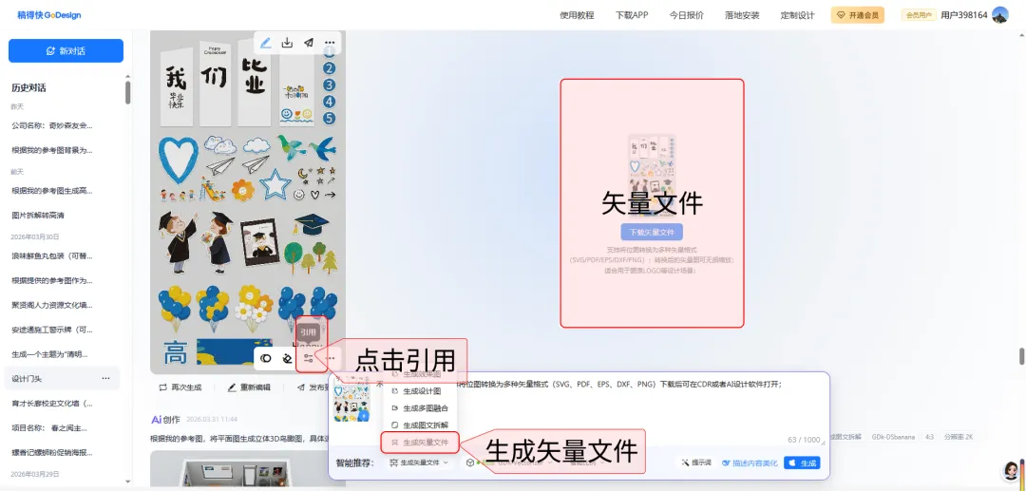Click the download icon above the image

(287, 43)
